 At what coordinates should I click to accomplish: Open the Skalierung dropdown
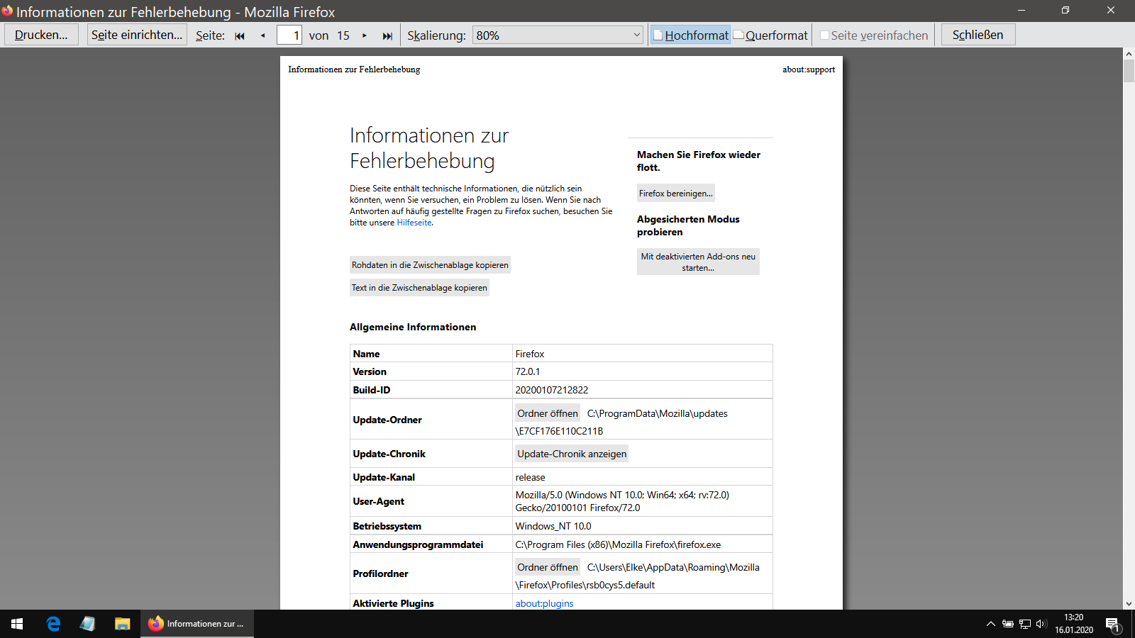point(558,35)
